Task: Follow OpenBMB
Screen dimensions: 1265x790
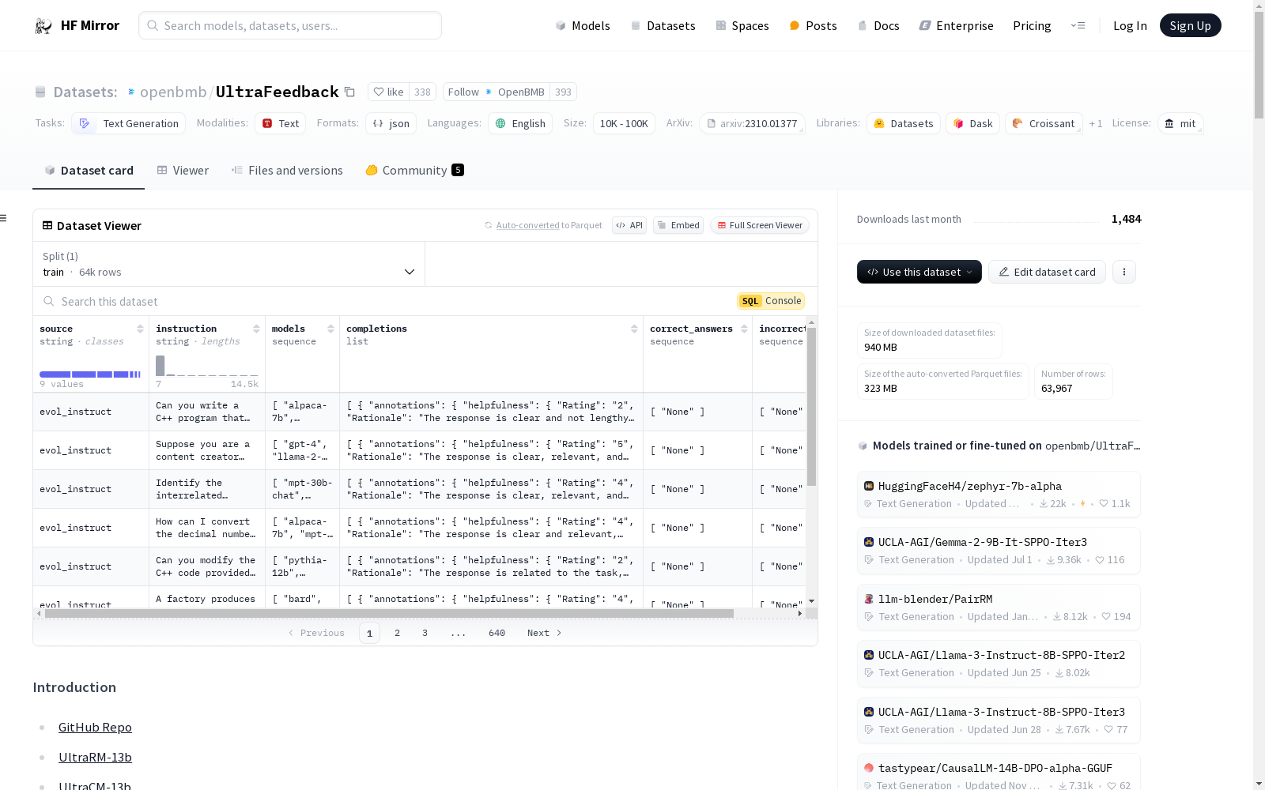Action: (496, 92)
